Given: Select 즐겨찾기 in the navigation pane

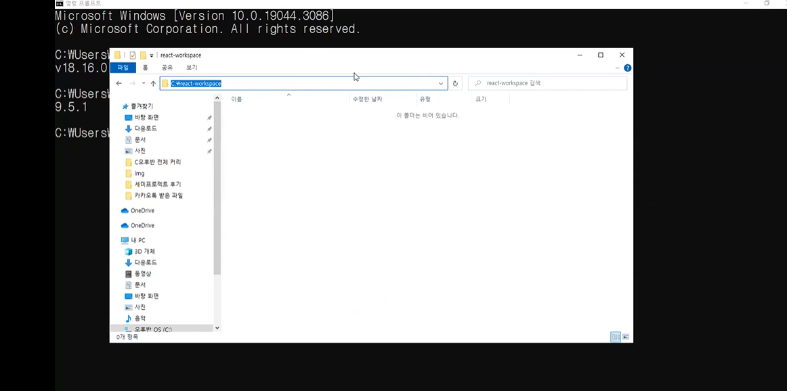Looking at the screenshot, I should pyautogui.click(x=142, y=106).
